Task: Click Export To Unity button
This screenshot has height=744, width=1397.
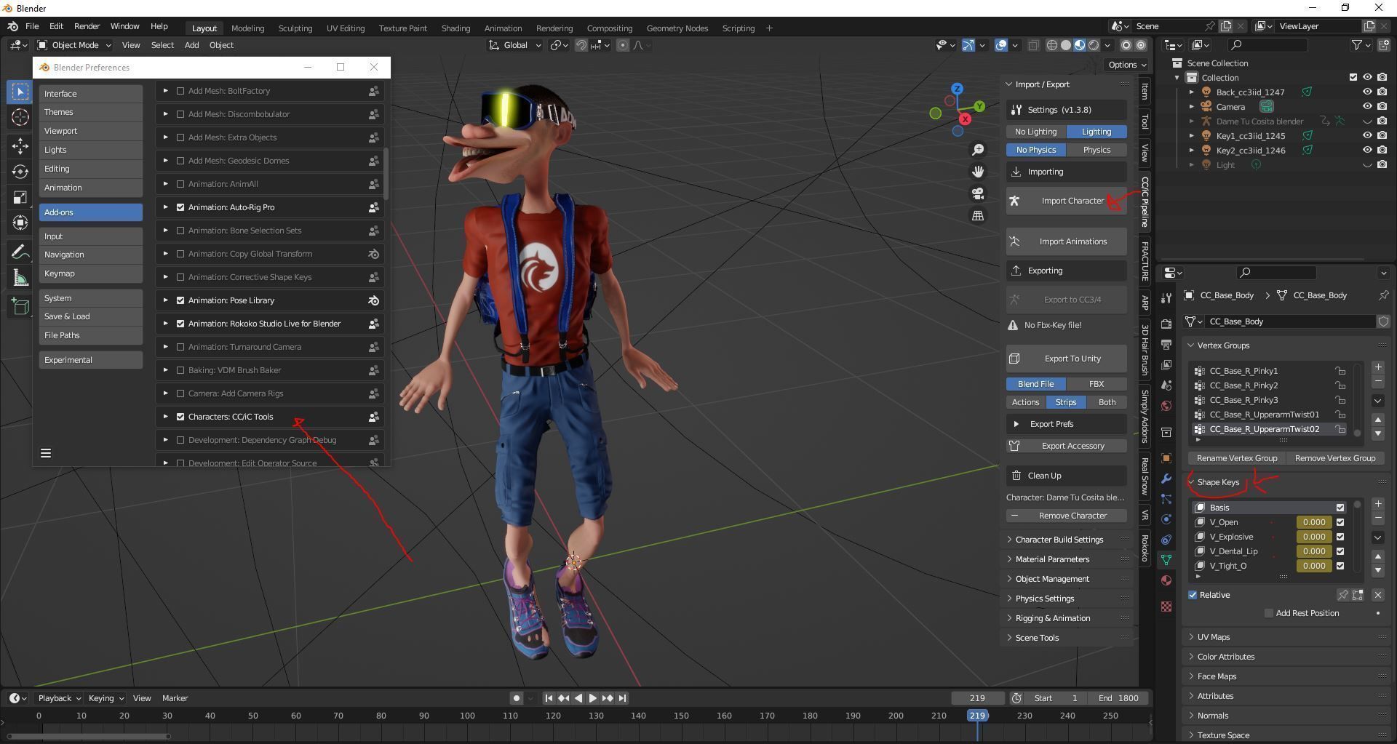Action: click(1067, 359)
